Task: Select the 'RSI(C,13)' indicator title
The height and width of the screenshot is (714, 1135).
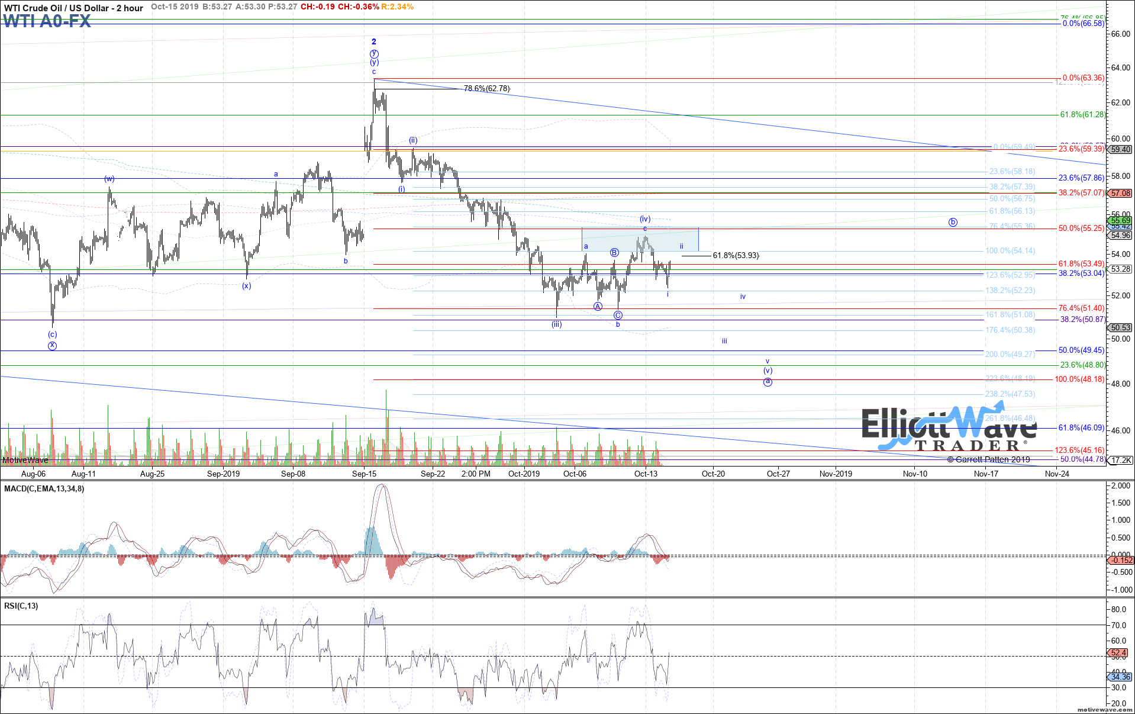Action: [21, 606]
